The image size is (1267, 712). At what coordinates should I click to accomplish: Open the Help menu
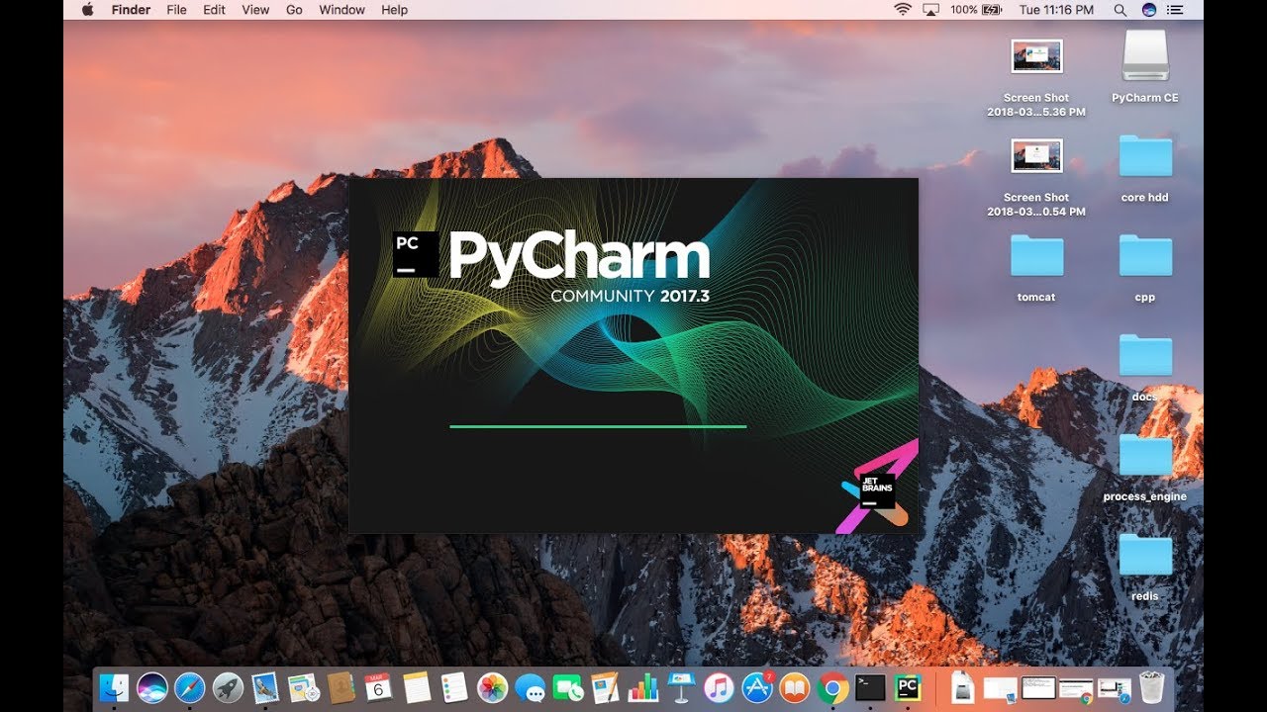394,10
